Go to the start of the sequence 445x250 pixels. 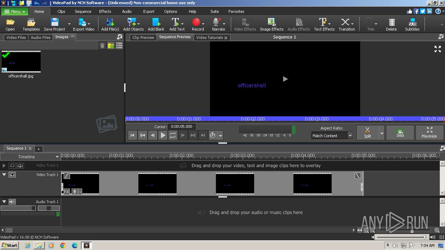132,135
